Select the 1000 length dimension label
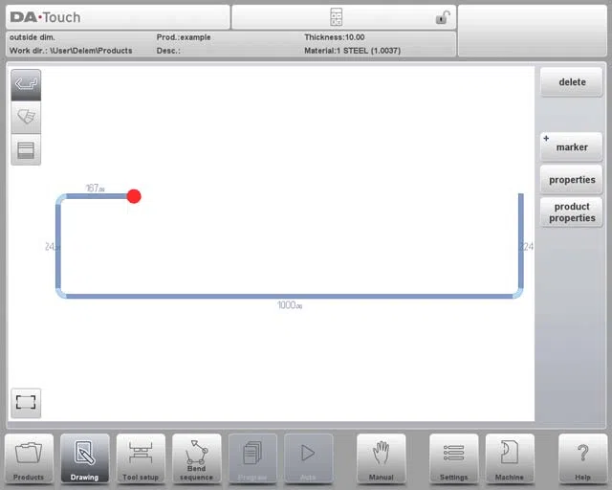Image resolution: width=612 pixels, height=490 pixels. 290,305
